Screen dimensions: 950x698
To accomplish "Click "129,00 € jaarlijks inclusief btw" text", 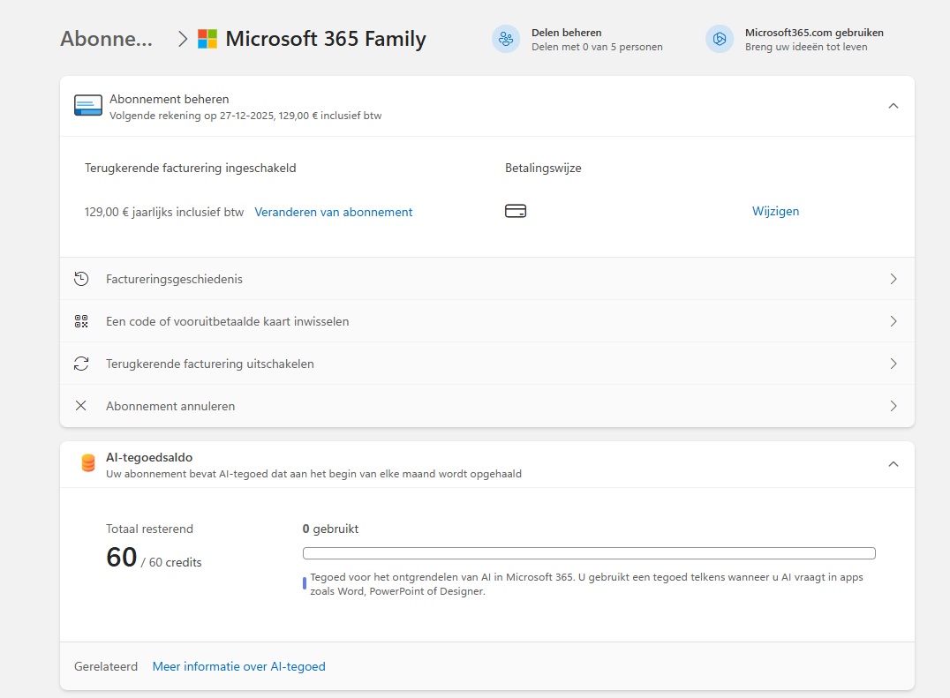I will tap(163, 212).
